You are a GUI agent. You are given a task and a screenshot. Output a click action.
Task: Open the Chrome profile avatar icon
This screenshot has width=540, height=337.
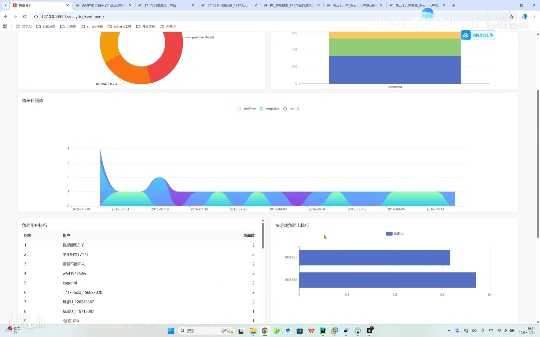click(524, 17)
